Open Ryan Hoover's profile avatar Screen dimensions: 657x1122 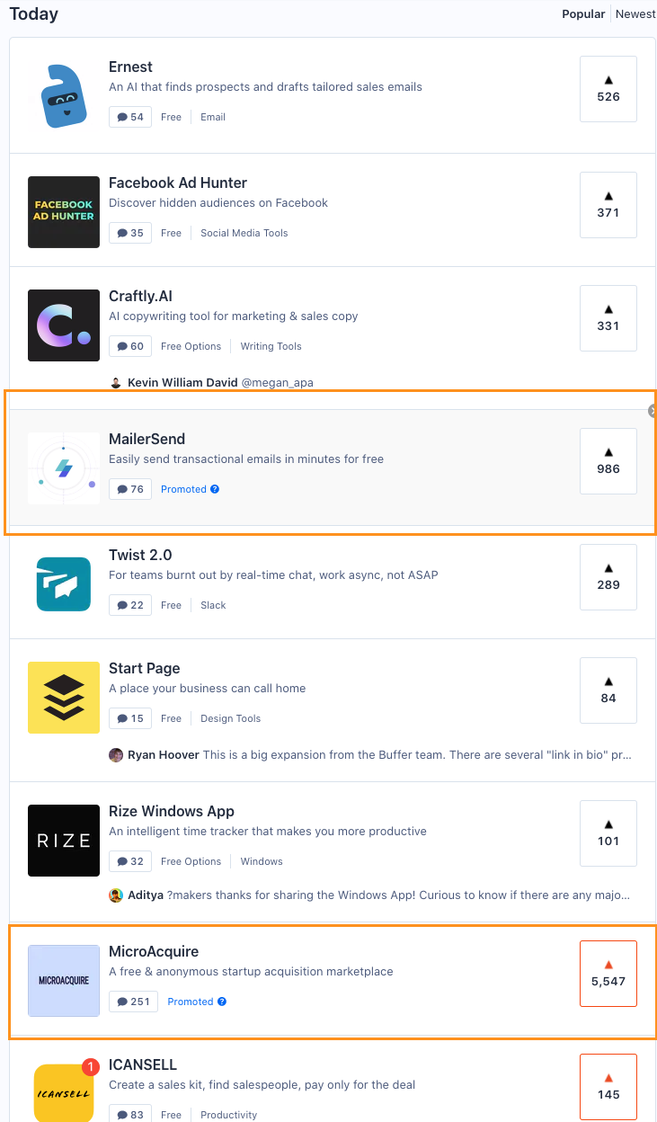(x=116, y=754)
